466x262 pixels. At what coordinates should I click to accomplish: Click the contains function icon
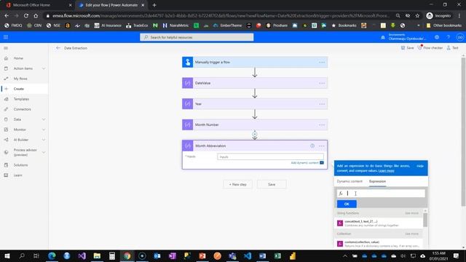click(340, 244)
